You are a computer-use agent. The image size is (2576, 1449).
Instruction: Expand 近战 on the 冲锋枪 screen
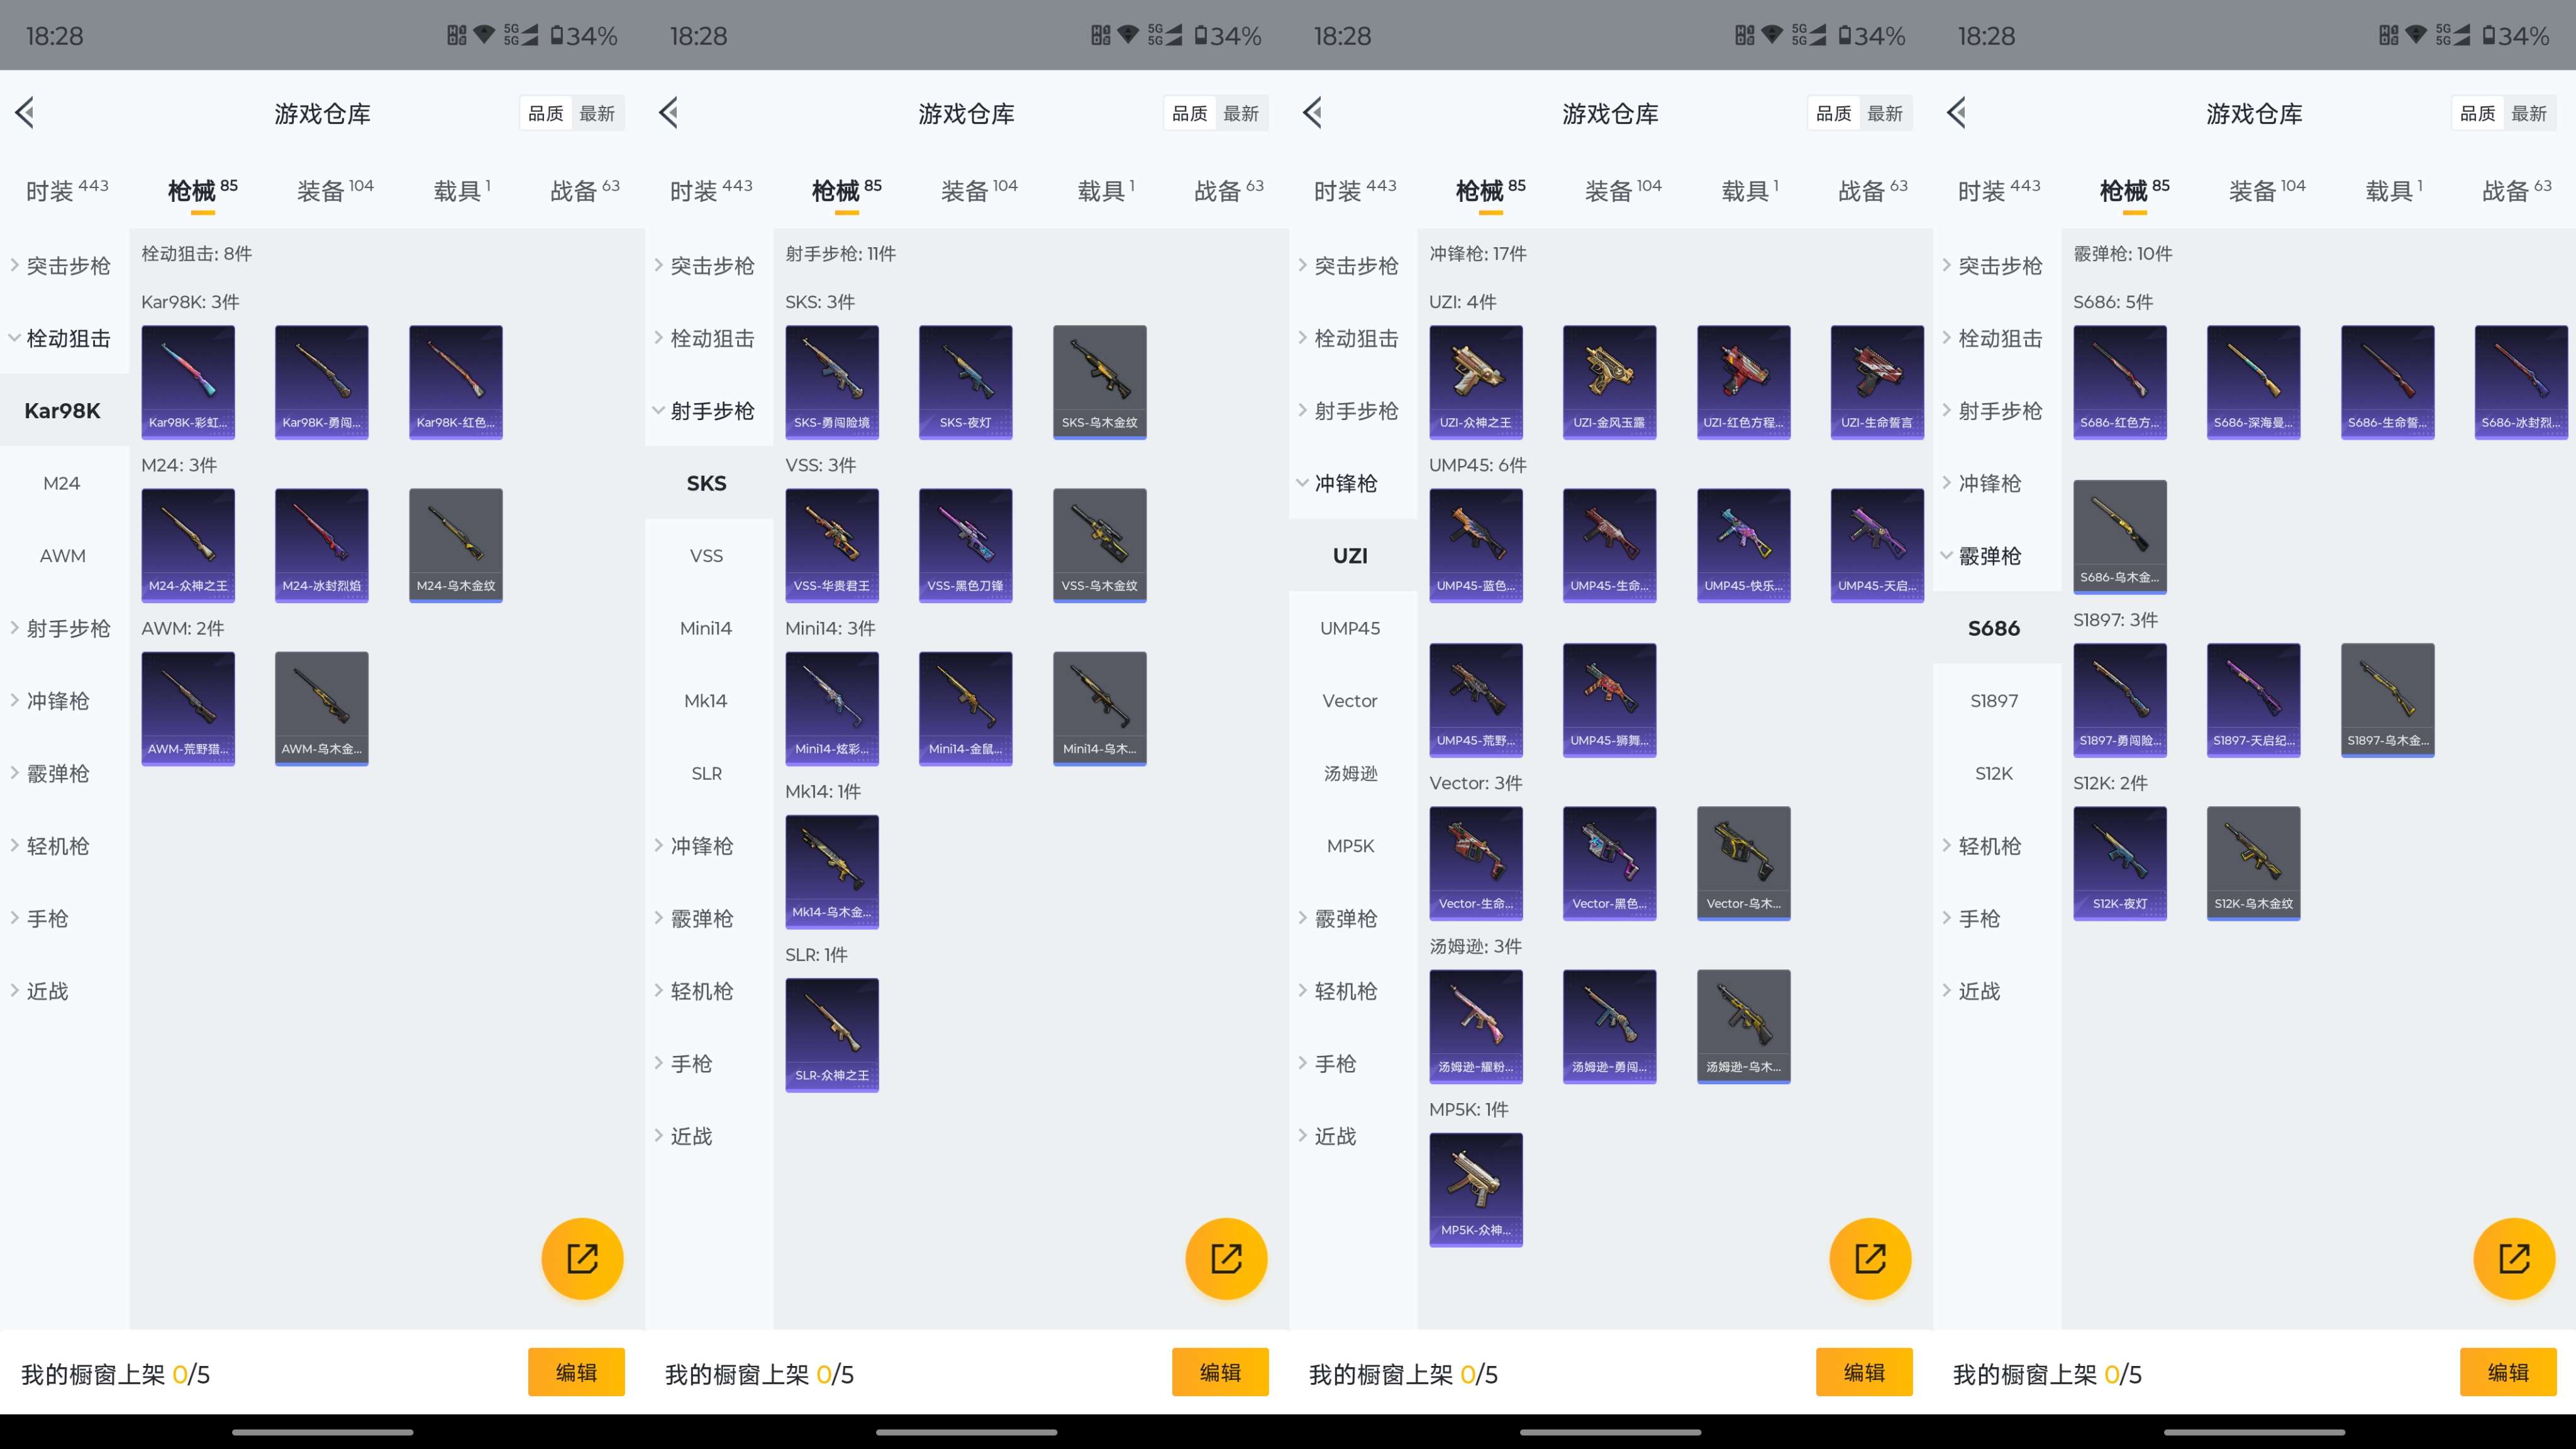[1352, 1136]
